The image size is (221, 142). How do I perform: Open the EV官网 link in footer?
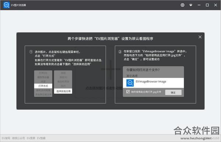[6, 138]
